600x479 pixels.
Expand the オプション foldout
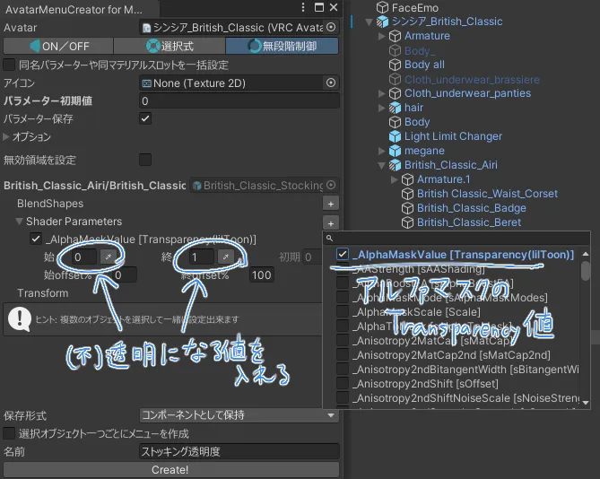pos(8,137)
